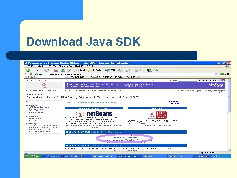Go to the Home page icon

point(69,70)
